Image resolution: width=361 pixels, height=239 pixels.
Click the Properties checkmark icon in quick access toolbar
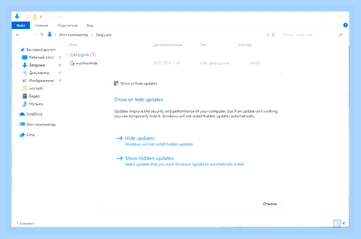pyautogui.click(x=27, y=16)
